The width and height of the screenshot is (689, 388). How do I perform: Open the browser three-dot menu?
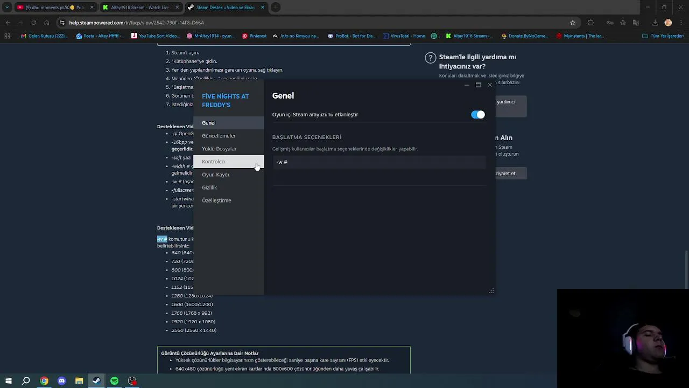[681, 23]
